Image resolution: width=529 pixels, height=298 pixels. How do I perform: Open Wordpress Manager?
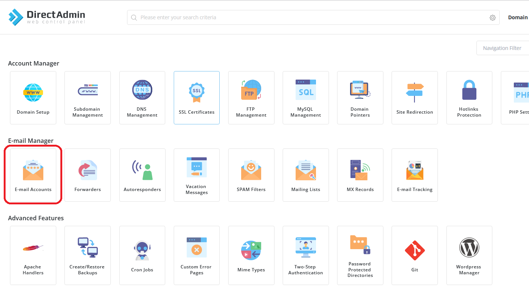point(469,255)
